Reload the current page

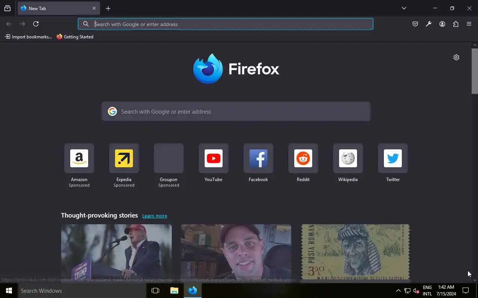tap(36, 24)
